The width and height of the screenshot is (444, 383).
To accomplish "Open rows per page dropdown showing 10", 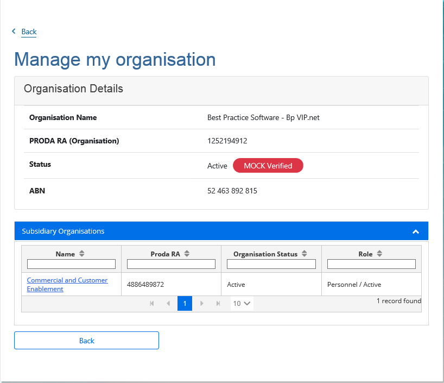I will [242, 303].
